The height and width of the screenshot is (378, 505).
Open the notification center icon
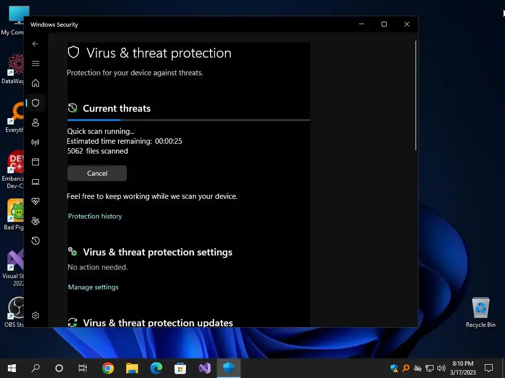[489, 368]
